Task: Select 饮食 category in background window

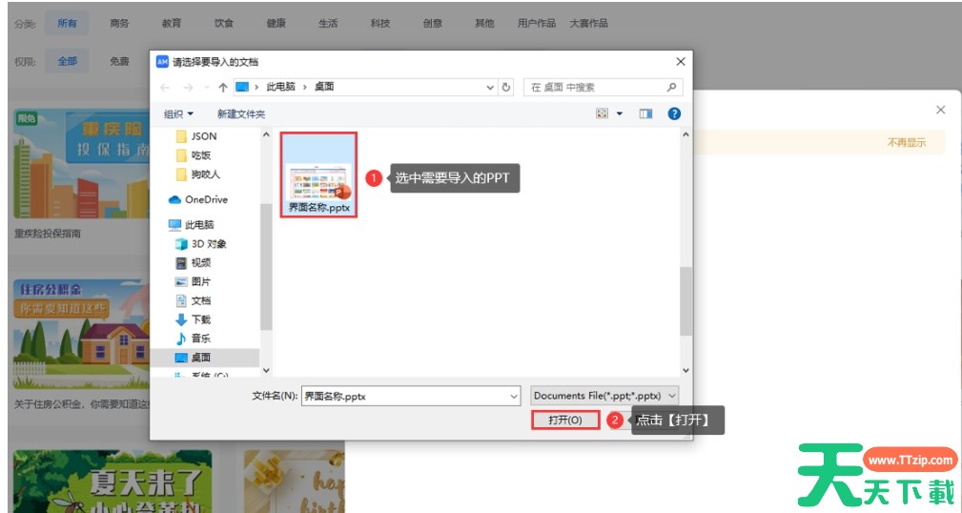Action: pos(223,23)
